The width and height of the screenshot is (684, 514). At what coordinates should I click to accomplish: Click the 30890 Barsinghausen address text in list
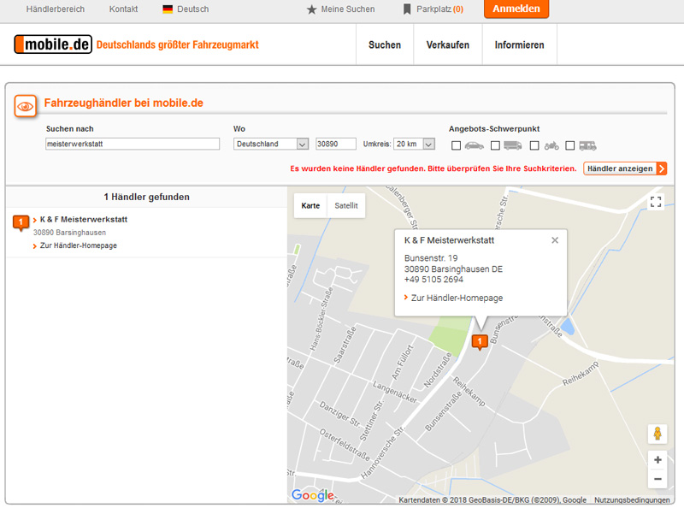69,233
